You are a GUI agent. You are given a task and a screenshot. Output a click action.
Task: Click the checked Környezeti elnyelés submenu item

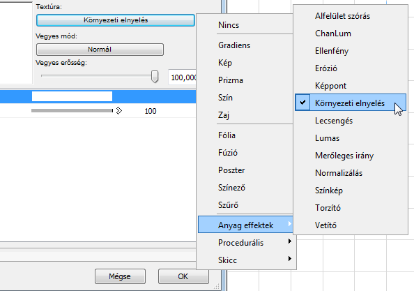coord(351,103)
